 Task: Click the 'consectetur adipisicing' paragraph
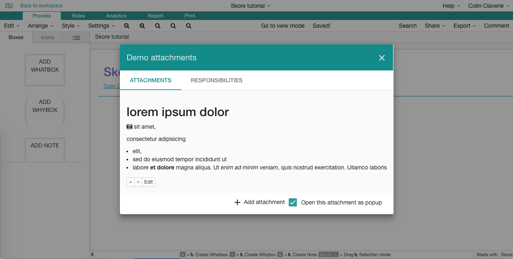coord(156,139)
